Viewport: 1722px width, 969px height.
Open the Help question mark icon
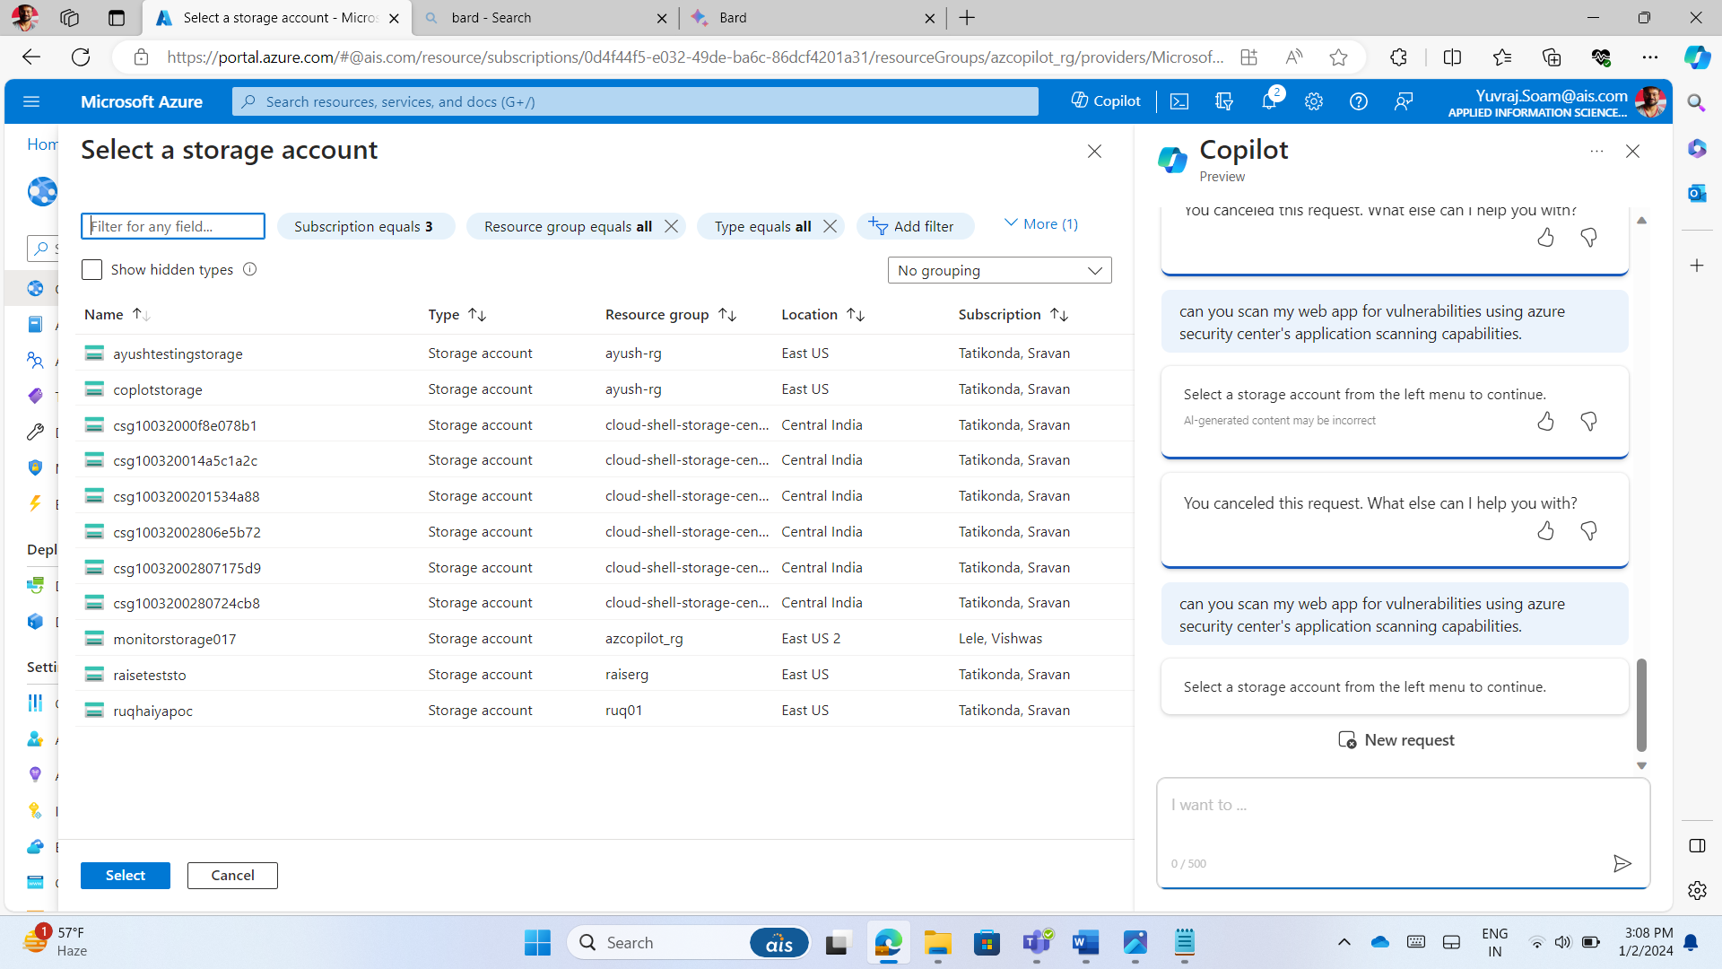click(x=1359, y=101)
